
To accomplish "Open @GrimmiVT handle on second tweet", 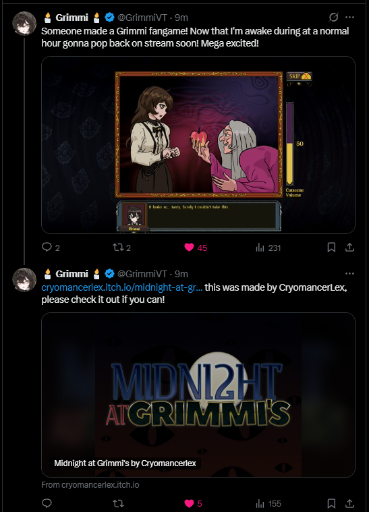I will pos(142,274).
